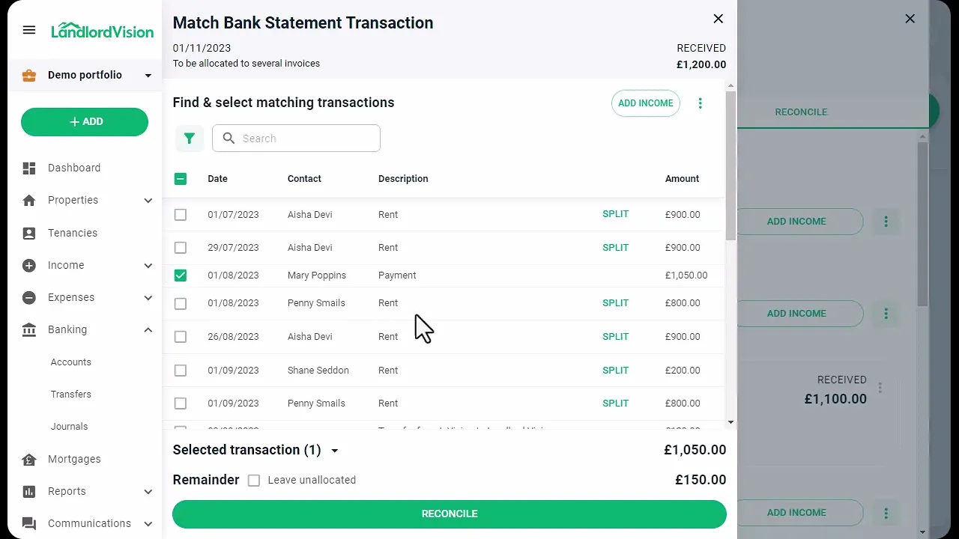
Task: Tick the Leave unallocated checkbox
Action: [x=254, y=481]
